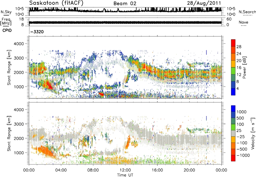
Task: Click velocity scale value '-25'
Action: point(241,136)
